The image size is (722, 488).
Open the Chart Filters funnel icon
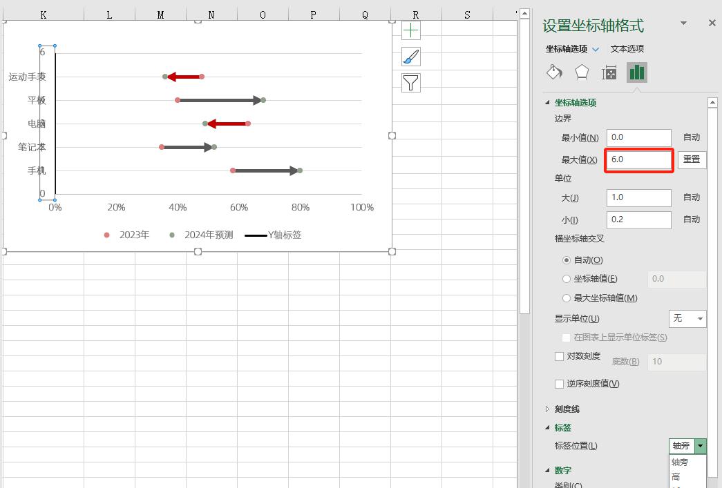click(410, 83)
